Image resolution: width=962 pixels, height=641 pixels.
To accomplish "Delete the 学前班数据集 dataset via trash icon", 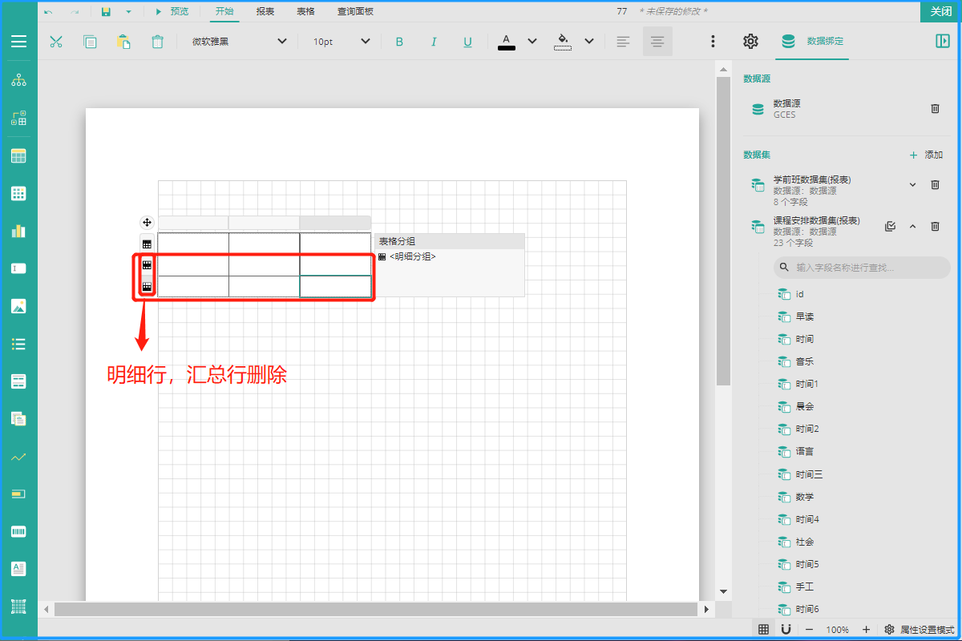I will tap(935, 185).
